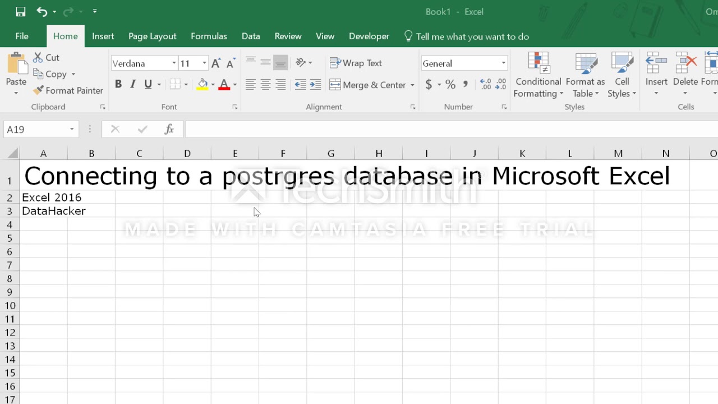Image resolution: width=718 pixels, height=404 pixels.
Task: Open Cell Styles gallery
Action: point(622,75)
